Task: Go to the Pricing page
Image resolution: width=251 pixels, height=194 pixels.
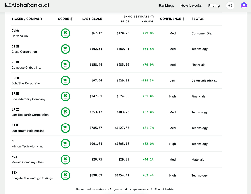Action: (214, 5)
